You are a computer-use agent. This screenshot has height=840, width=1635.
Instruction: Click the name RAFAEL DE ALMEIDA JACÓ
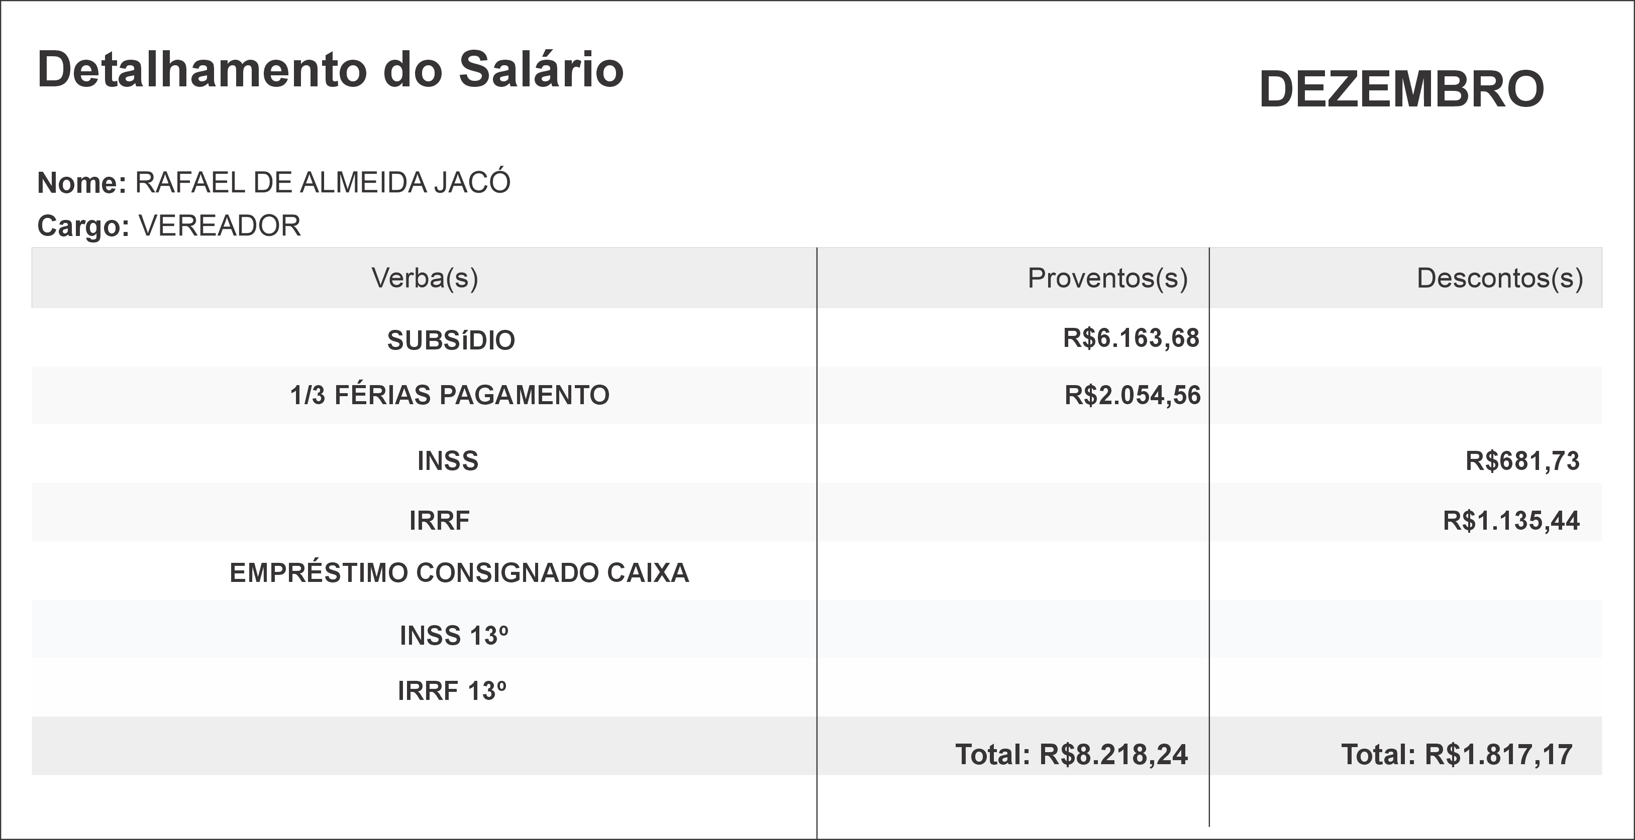point(323,183)
